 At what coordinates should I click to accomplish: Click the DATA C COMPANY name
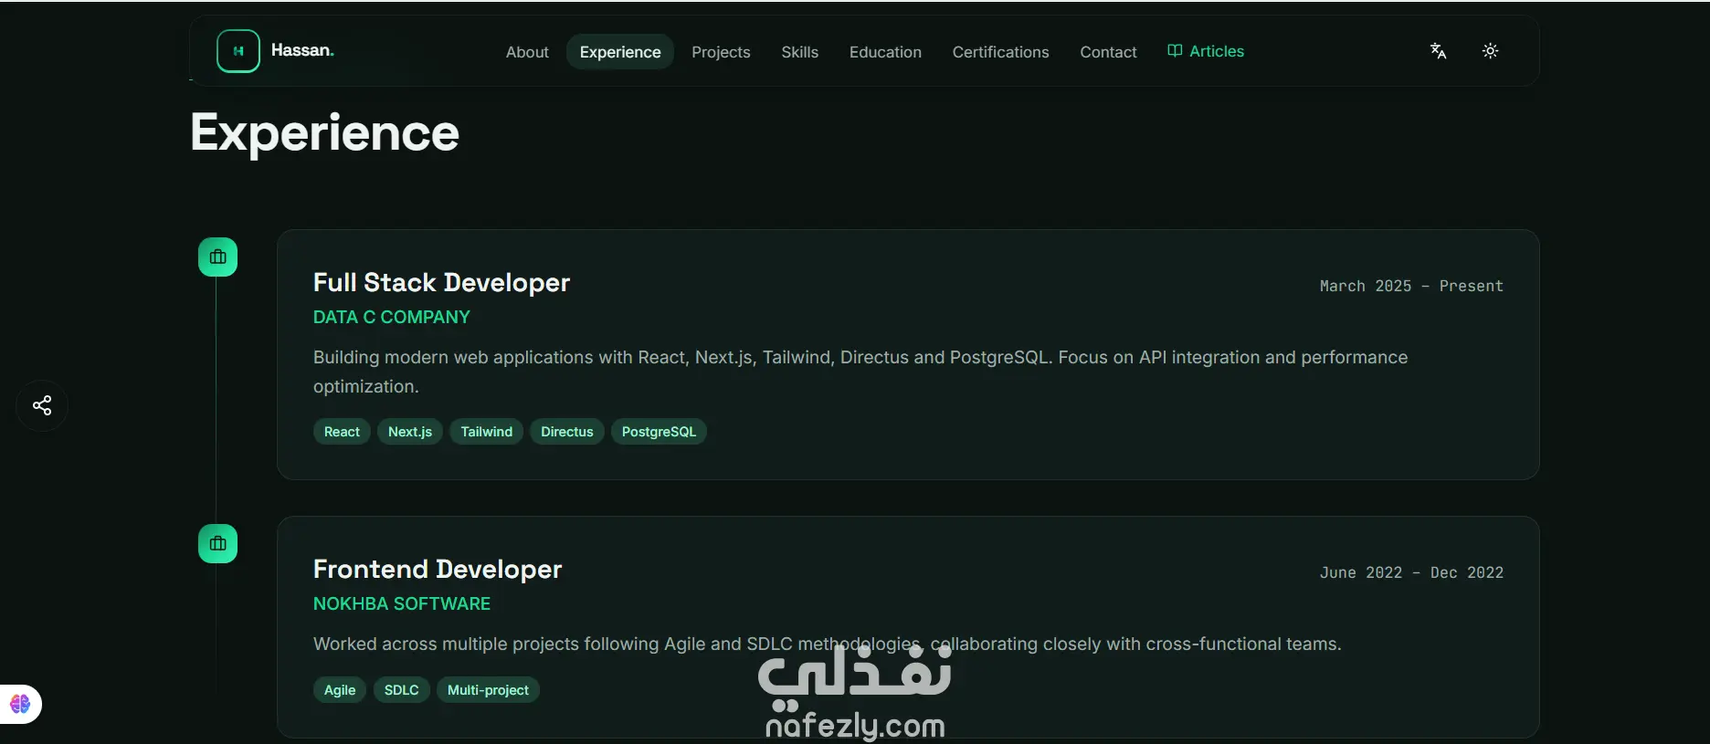pos(392,318)
